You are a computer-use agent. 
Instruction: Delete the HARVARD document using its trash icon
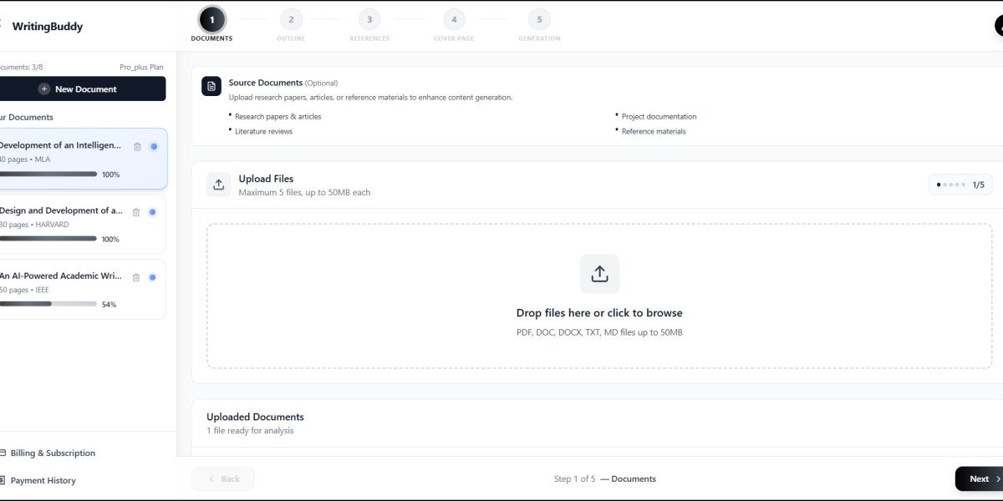136,212
